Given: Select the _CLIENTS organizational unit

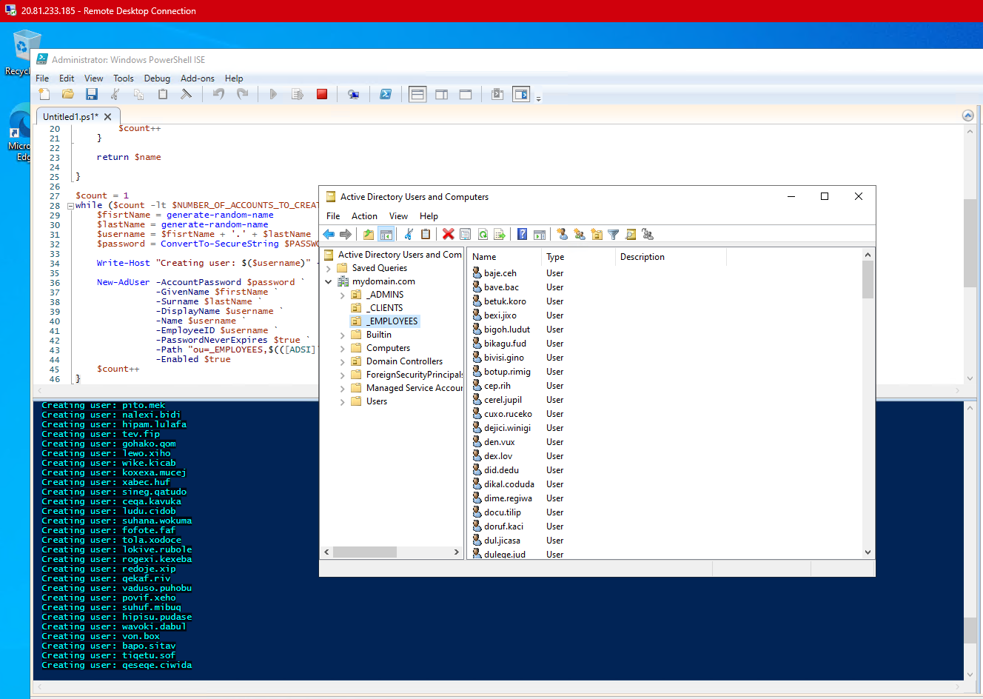Looking at the screenshot, I should click(385, 308).
